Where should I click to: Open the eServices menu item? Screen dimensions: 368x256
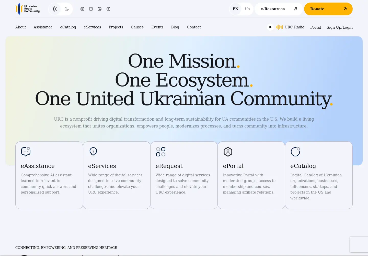92,27
